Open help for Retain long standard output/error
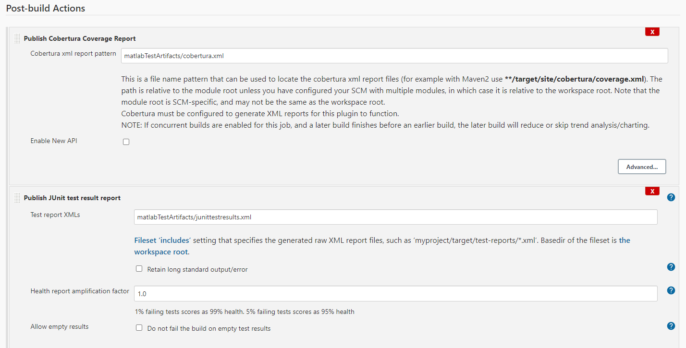 (671, 267)
